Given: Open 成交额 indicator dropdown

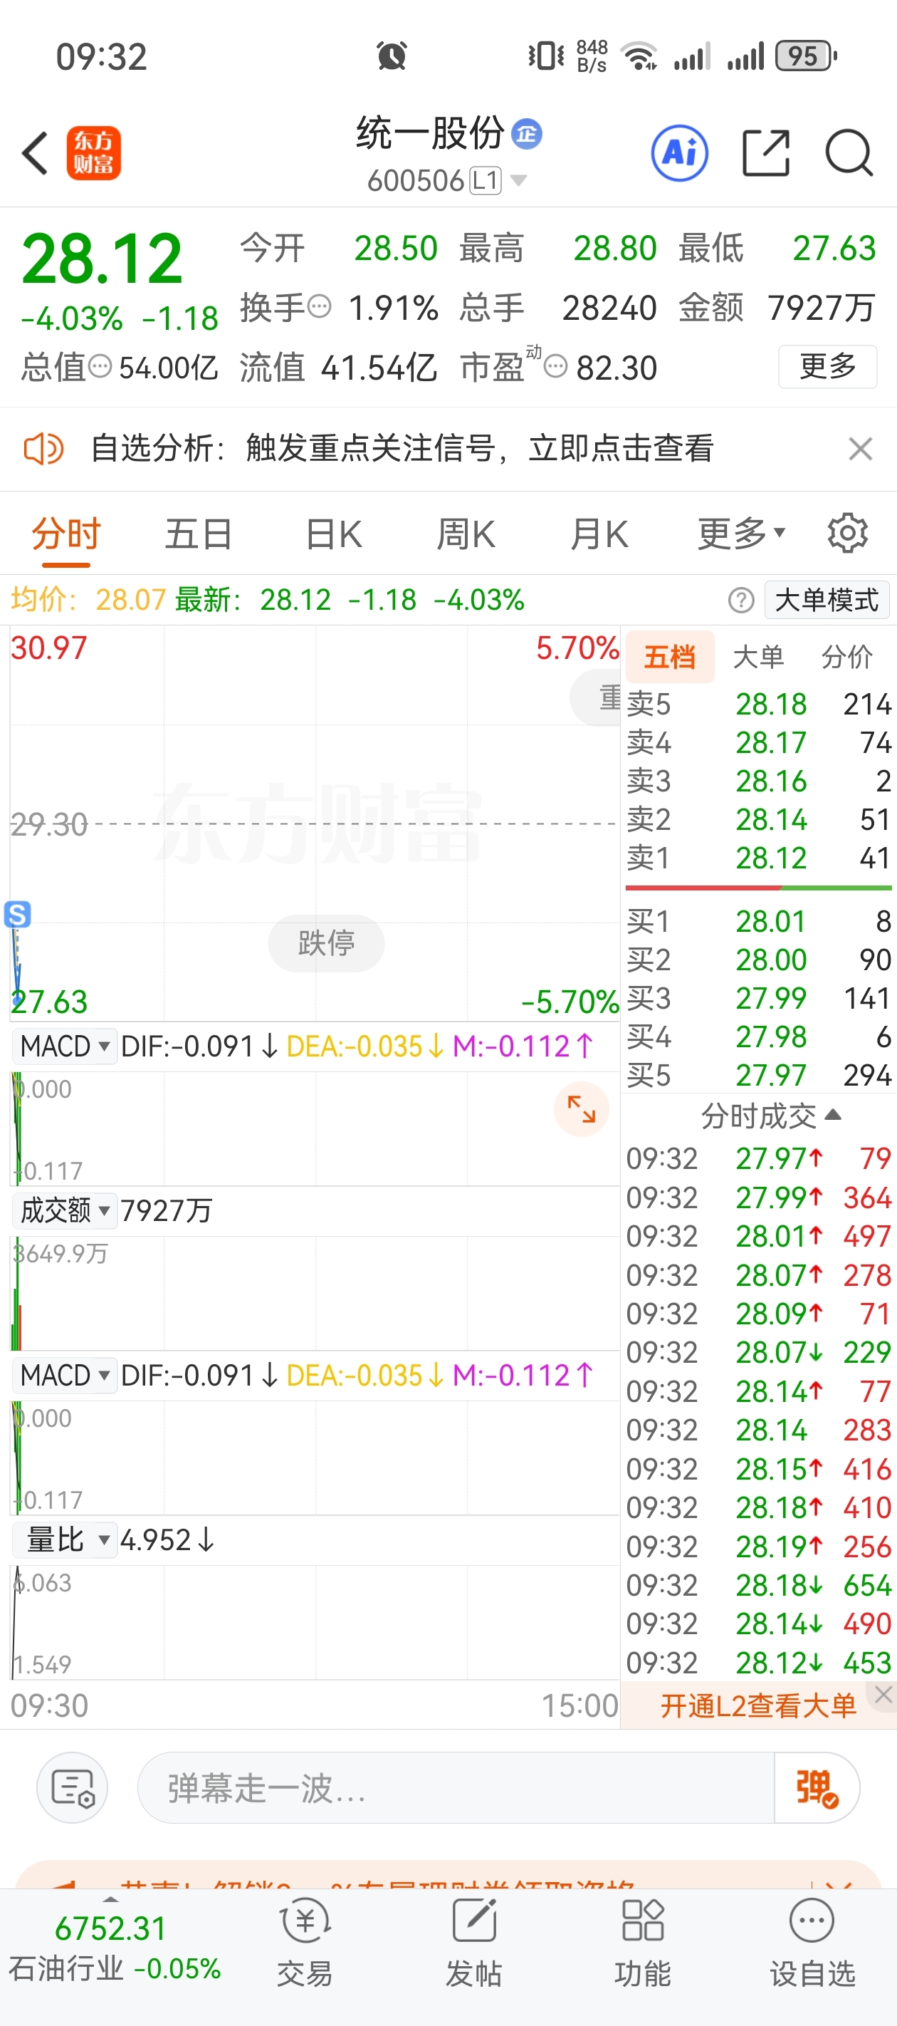Looking at the screenshot, I should click(65, 1210).
